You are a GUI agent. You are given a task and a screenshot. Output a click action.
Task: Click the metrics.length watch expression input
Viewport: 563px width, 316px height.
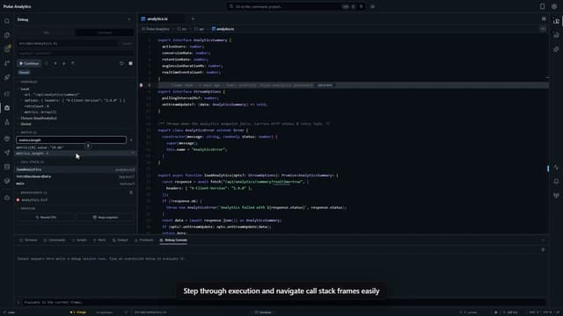pos(71,140)
